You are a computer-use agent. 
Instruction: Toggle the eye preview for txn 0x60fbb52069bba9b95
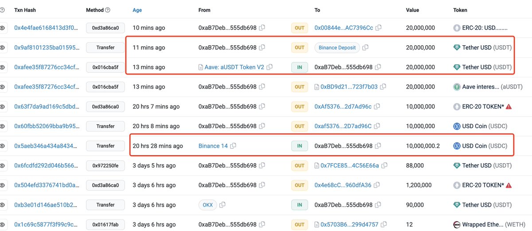click(3, 126)
